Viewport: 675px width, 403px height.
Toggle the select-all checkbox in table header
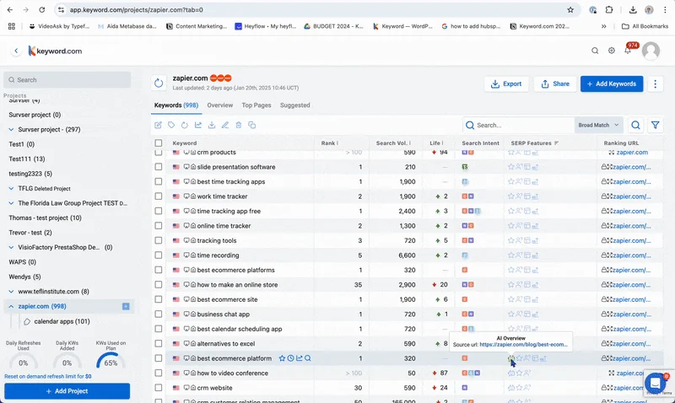159,143
